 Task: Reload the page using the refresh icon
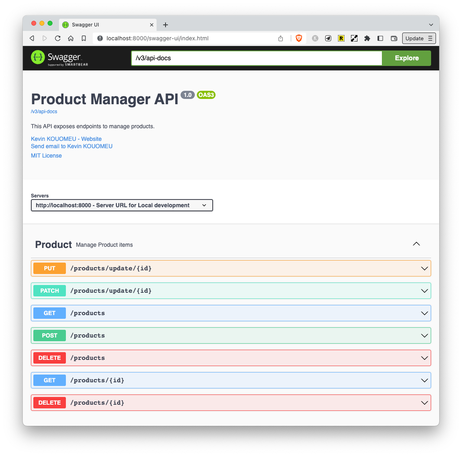pos(58,38)
